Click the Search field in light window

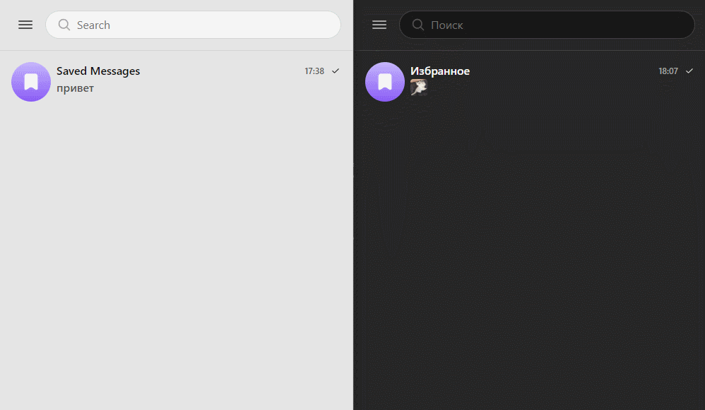point(193,25)
